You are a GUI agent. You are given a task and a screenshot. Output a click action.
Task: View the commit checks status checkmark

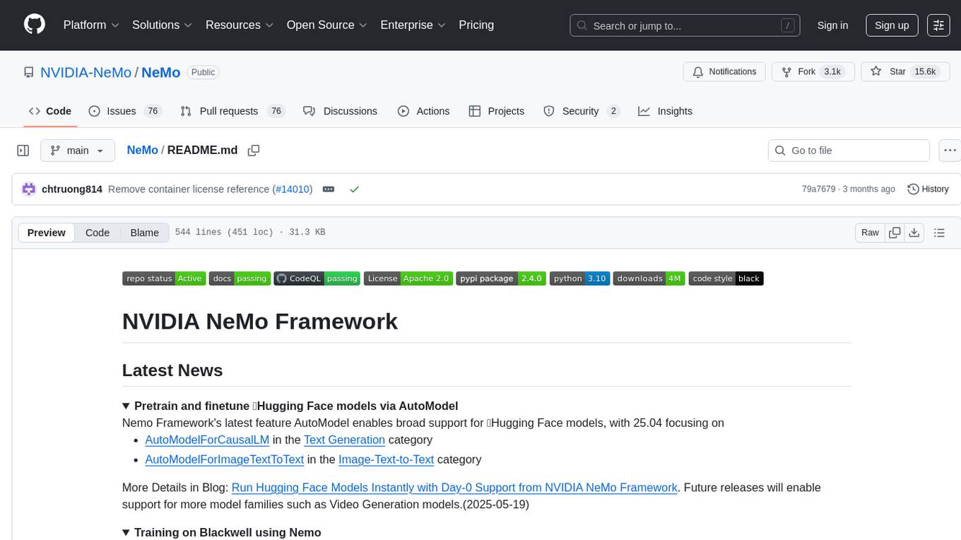pos(354,189)
